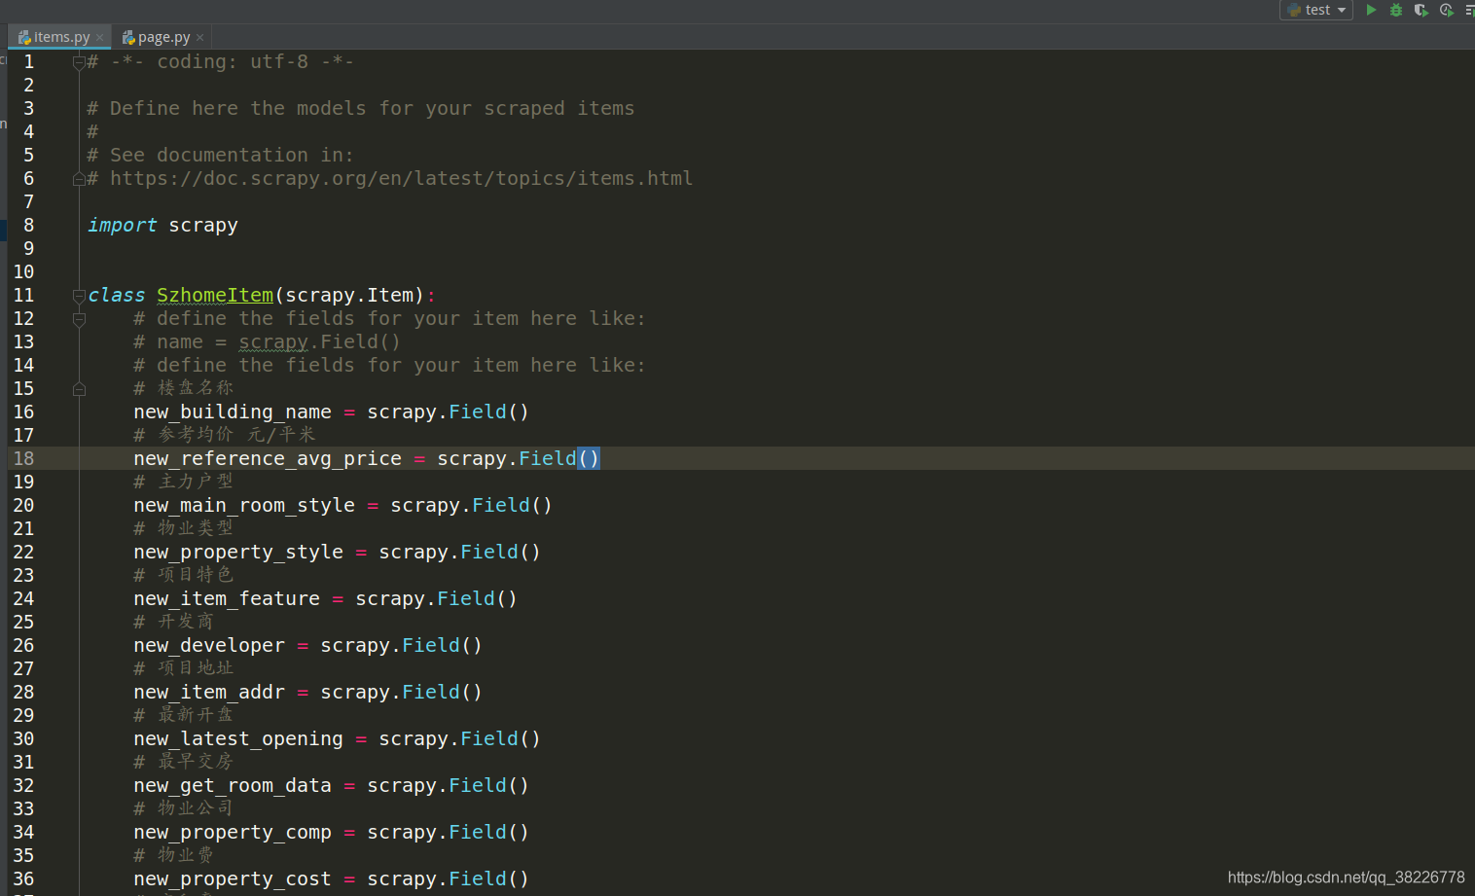The image size is (1475, 896).
Task: Click line number 18 in the gutter
Action: [23, 458]
